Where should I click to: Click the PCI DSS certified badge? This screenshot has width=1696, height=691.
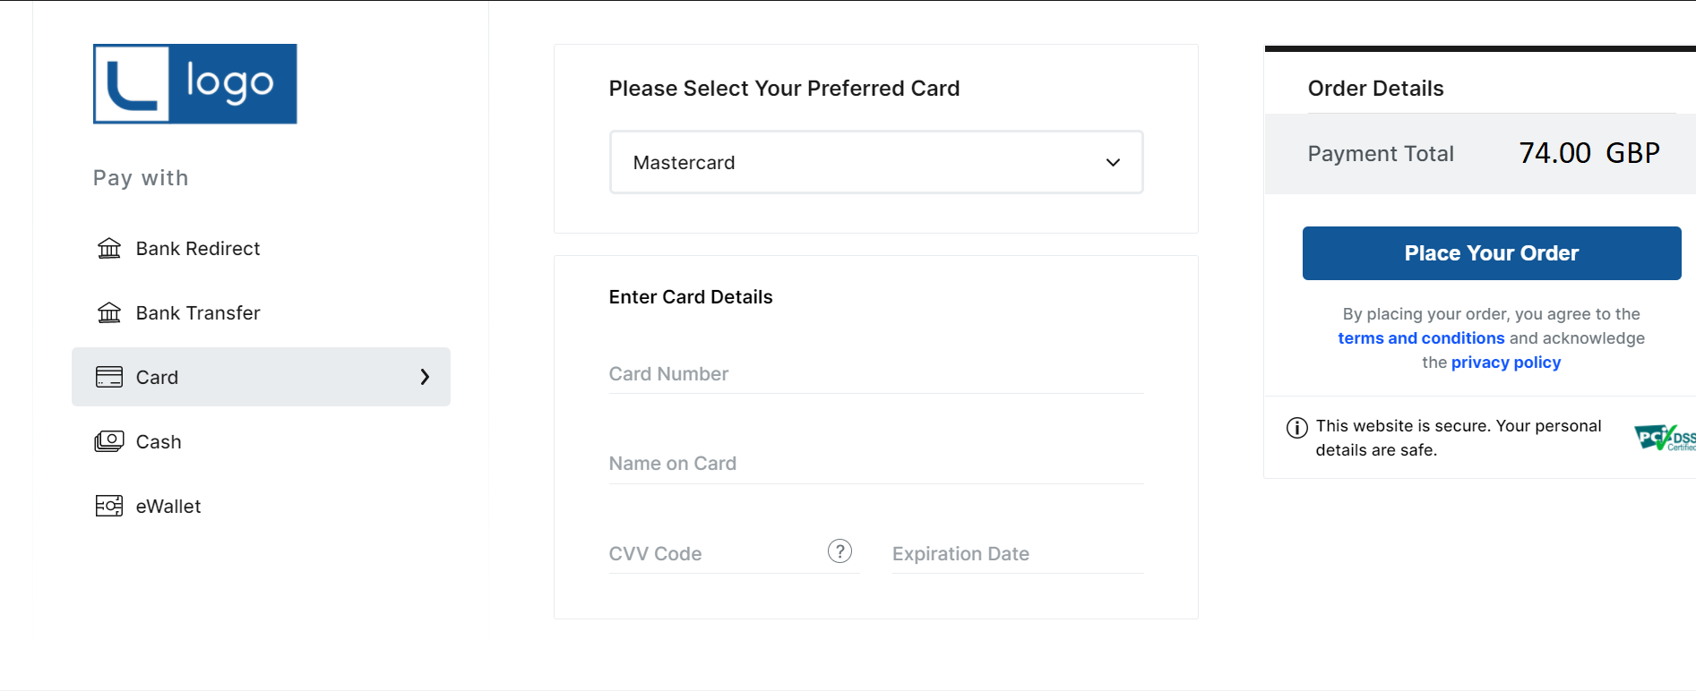pos(1665,438)
